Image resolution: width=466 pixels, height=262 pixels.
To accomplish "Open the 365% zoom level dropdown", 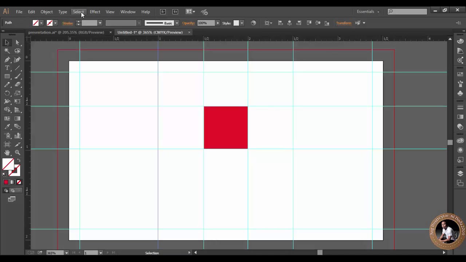I will pos(66,253).
